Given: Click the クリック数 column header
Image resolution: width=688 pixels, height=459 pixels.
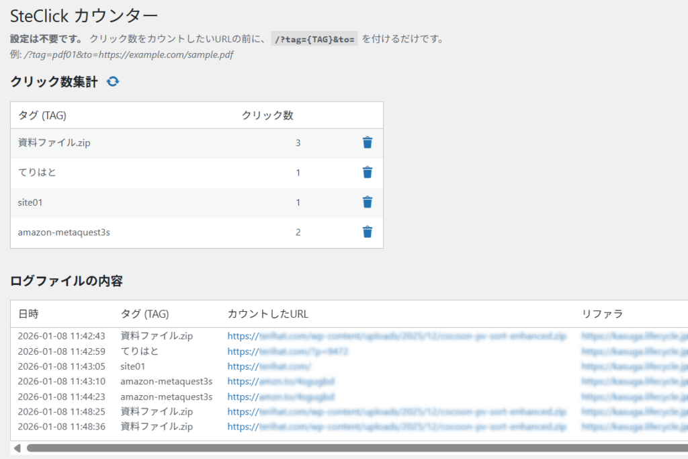Looking at the screenshot, I should [x=267, y=116].
